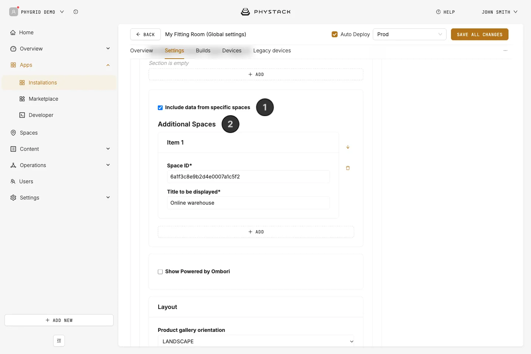Click Add in the empty section
531x354 pixels.
[256, 74]
